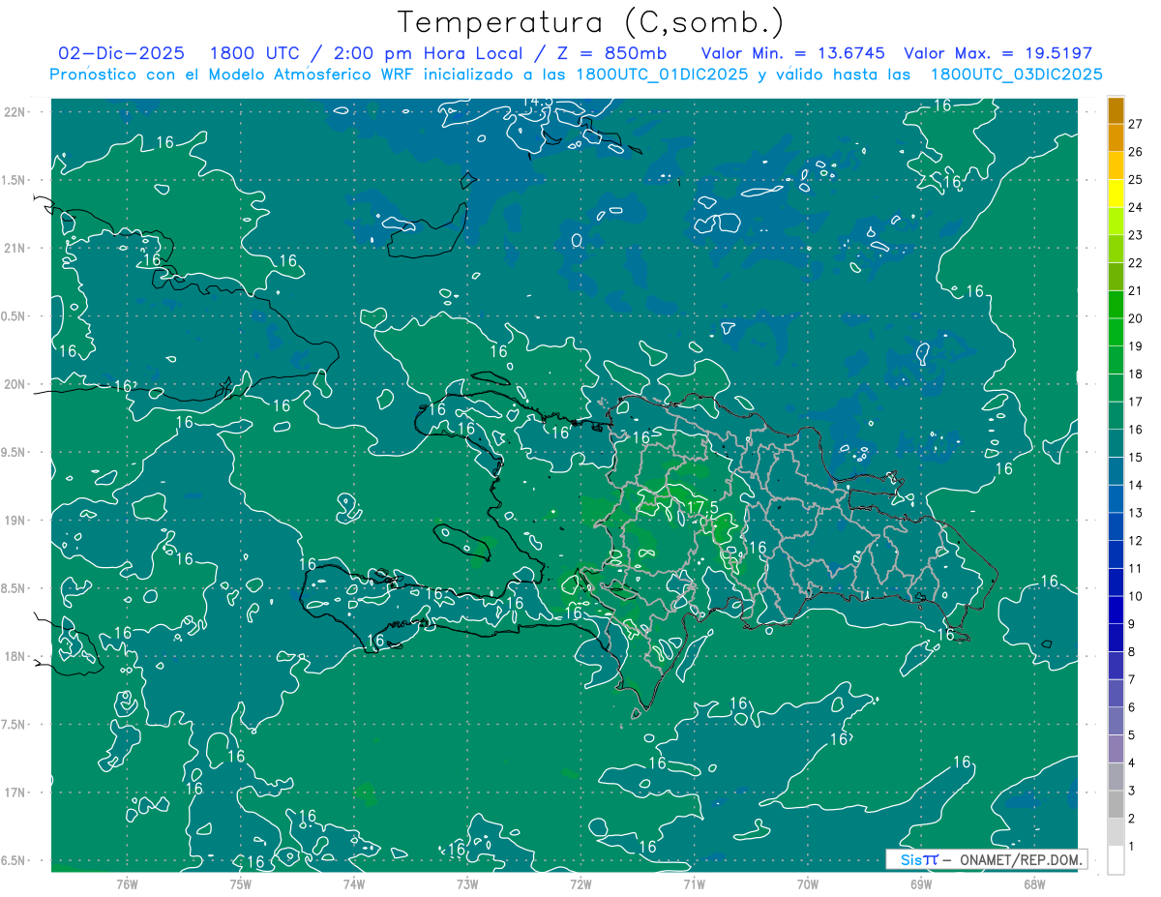The image size is (1161, 897).
Task: Click the white legend swatch below label 1
Action: pos(1116,860)
